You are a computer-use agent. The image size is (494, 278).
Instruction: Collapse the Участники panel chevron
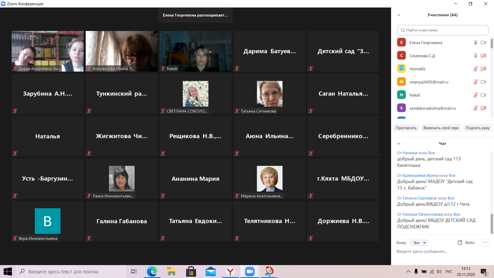[399, 15]
